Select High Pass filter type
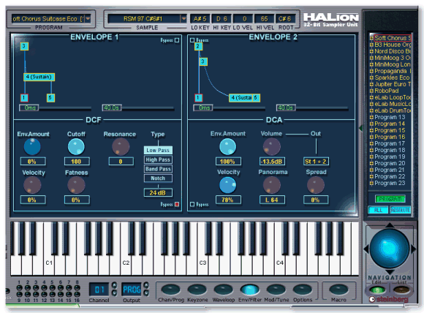Viewport: 424px width, 313px height. [158, 159]
